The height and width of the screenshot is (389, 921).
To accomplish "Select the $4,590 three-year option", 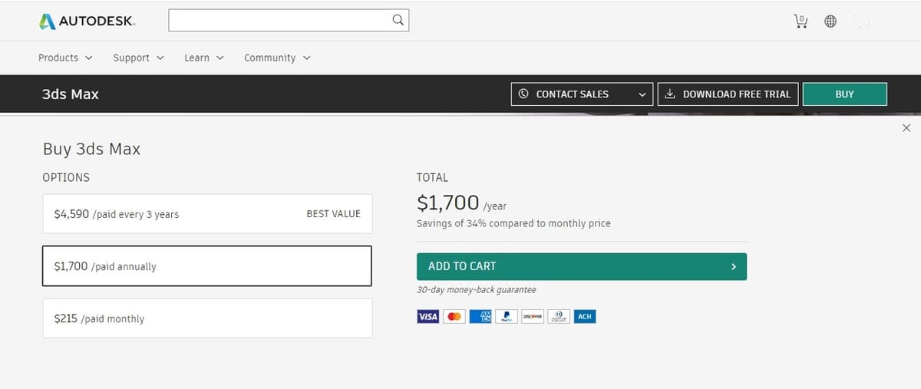I will [207, 214].
